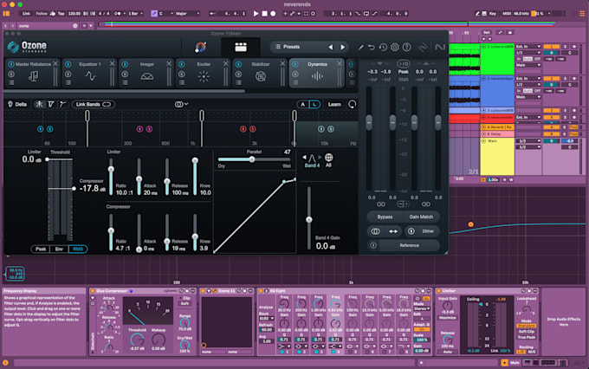Select the Equalizer 1 module
The image size is (589, 369).
click(90, 73)
